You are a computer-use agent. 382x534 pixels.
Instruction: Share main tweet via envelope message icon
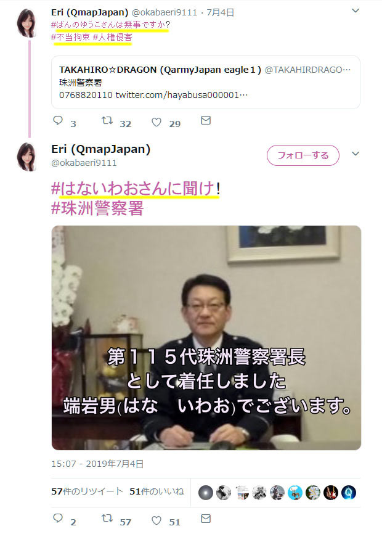coord(206,519)
